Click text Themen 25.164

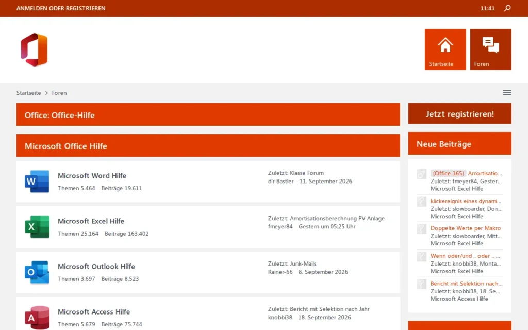pyautogui.click(x=78, y=234)
